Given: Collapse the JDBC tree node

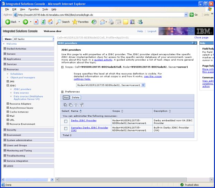Looking at the screenshot, I should 8,86.
